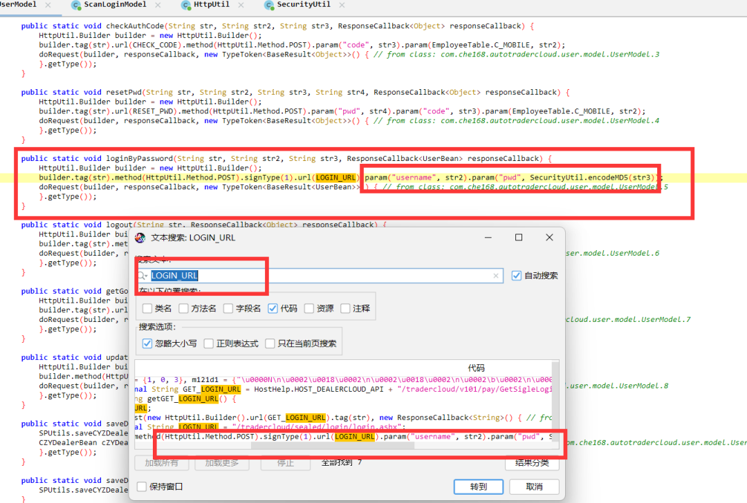Enable the 正则表达式 checkbox
This screenshot has width=747, height=503.
point(208,343)
